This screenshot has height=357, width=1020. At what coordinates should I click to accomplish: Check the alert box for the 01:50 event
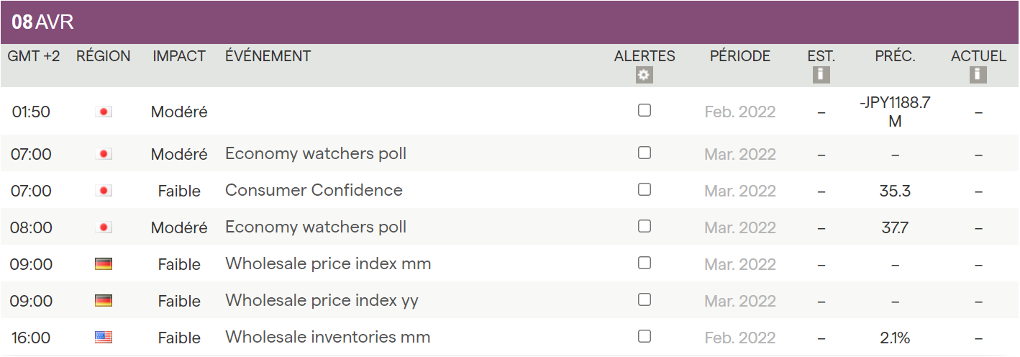pyautogui.click(x=645, y=110)
